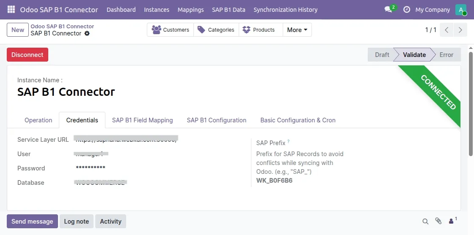This screenshot has height=235, width=474.
Task: Open the activities clock icon
Action: click(x=407, y=10)
